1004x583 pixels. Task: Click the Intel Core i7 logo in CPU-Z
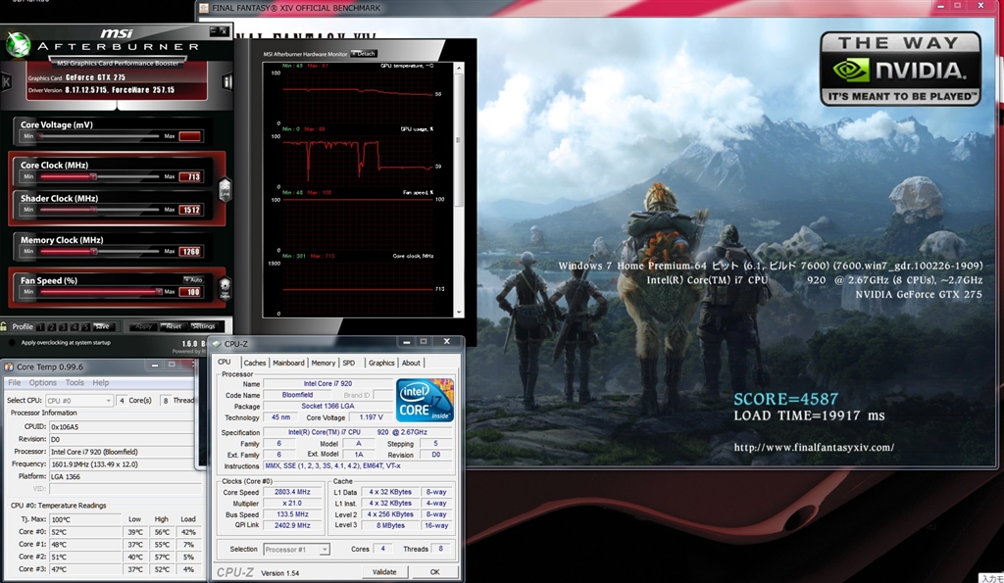pos(425,400)
